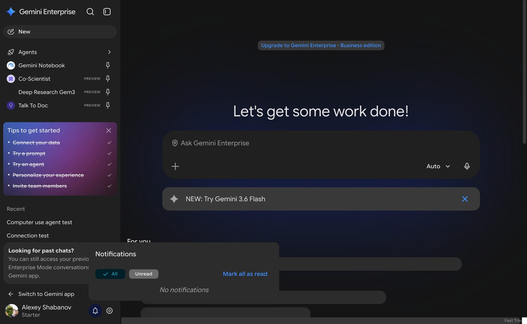Click the Agents rocket icon
This screenshot has height=324, width=527.
pos(11,52)
